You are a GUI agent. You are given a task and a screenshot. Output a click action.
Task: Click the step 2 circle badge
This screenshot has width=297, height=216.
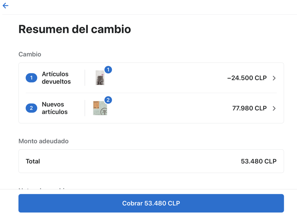[31, 108]
